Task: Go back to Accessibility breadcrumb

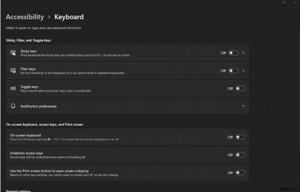Action: [25, 17]
